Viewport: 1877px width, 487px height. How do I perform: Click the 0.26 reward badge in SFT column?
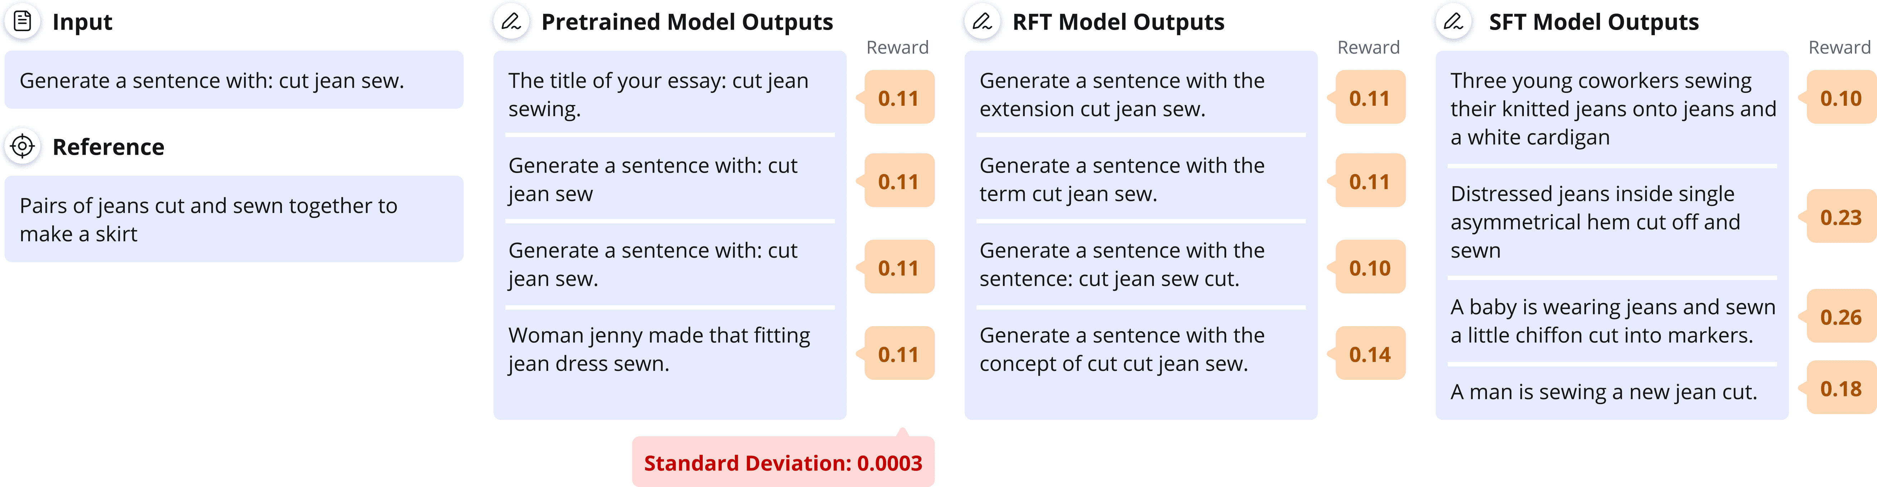(1840, 317)
